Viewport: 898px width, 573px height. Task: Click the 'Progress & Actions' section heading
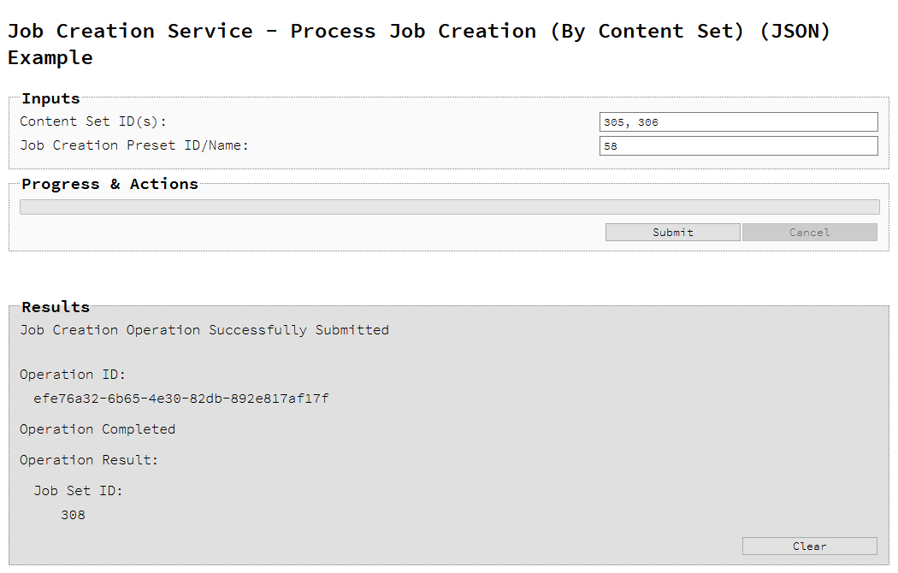[109, 184]
